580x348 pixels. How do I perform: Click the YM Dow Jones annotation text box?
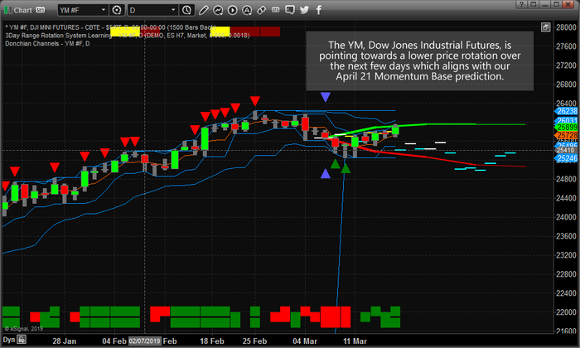coord(420,61)
